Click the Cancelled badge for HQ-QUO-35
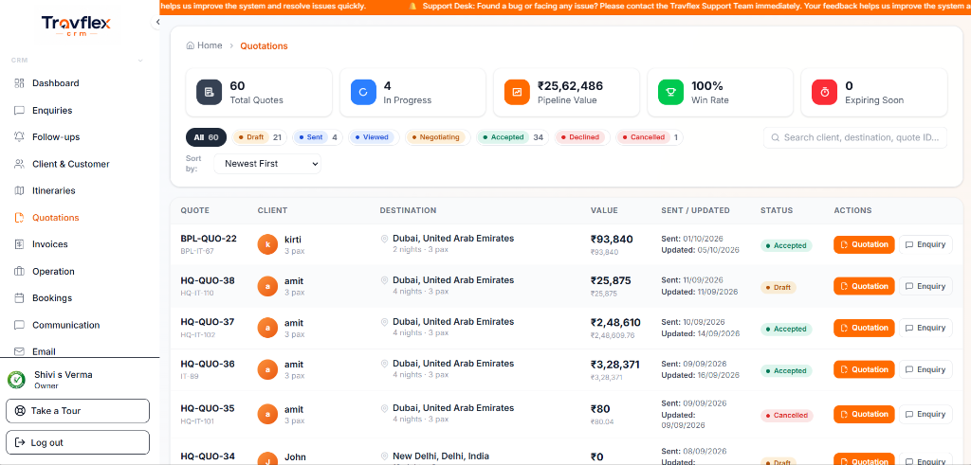The image size is (971, 465). pos(786,416)
